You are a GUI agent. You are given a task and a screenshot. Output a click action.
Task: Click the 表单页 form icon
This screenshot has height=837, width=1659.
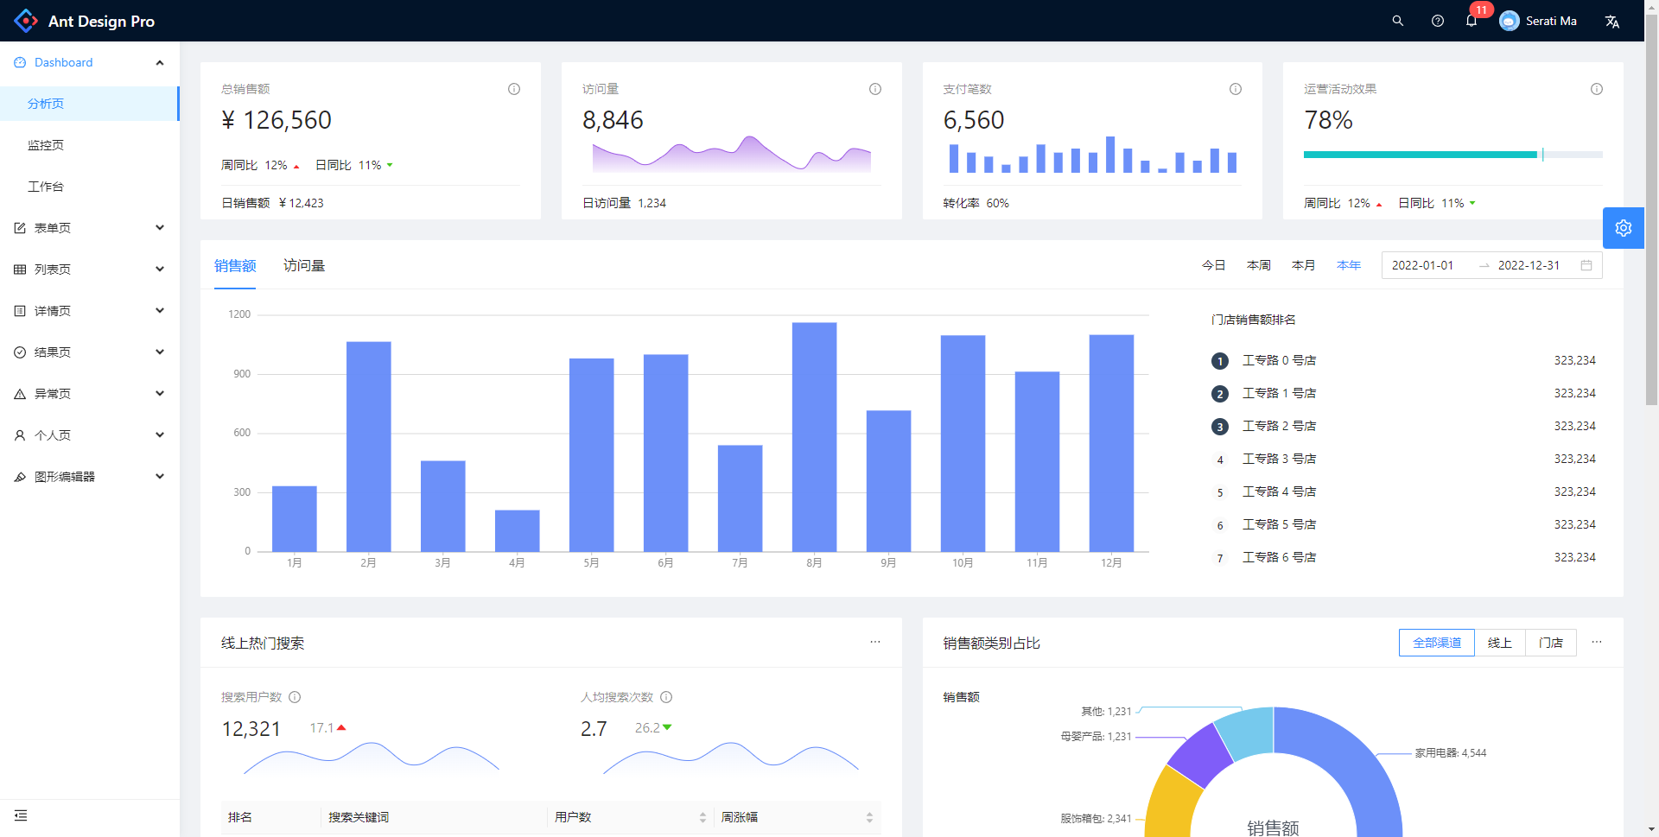[20, 228]
